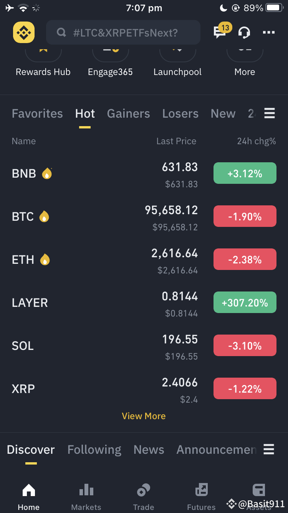Viewport: 288px width, 513px height.
Task: Open customer support headset icon
Action: click(x=244, y=32)
